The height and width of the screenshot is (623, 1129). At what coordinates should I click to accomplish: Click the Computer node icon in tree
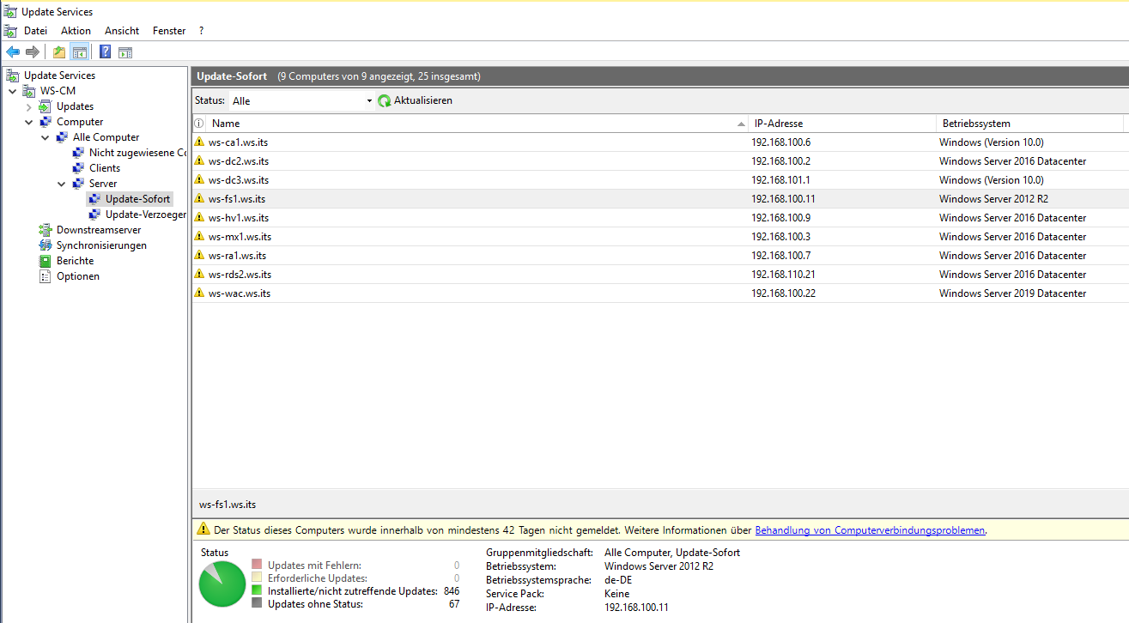46,122
